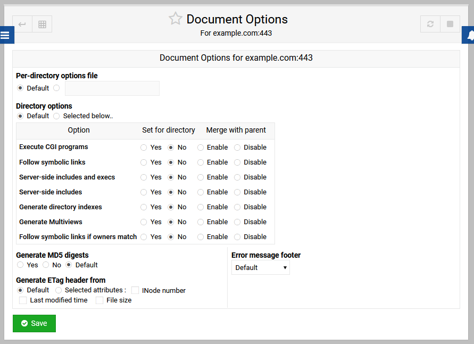Viewport: 474px width, 344px height.
Task: Click the 'Option' column header
Action: click(x=79, y=130)
